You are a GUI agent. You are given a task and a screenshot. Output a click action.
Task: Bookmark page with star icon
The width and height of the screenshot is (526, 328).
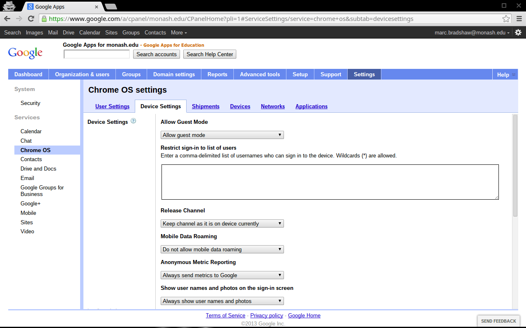point(506,19)
